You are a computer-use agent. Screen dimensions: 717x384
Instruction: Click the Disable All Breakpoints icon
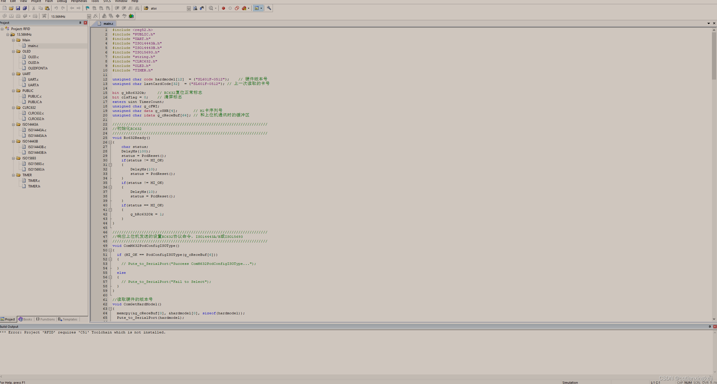click(x=237, y=8)
